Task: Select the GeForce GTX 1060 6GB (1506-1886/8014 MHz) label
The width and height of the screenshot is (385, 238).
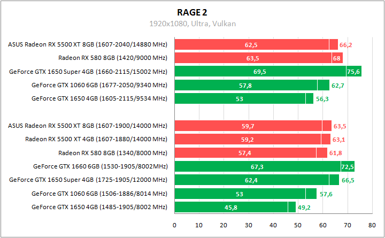Action: click(99, 194)
